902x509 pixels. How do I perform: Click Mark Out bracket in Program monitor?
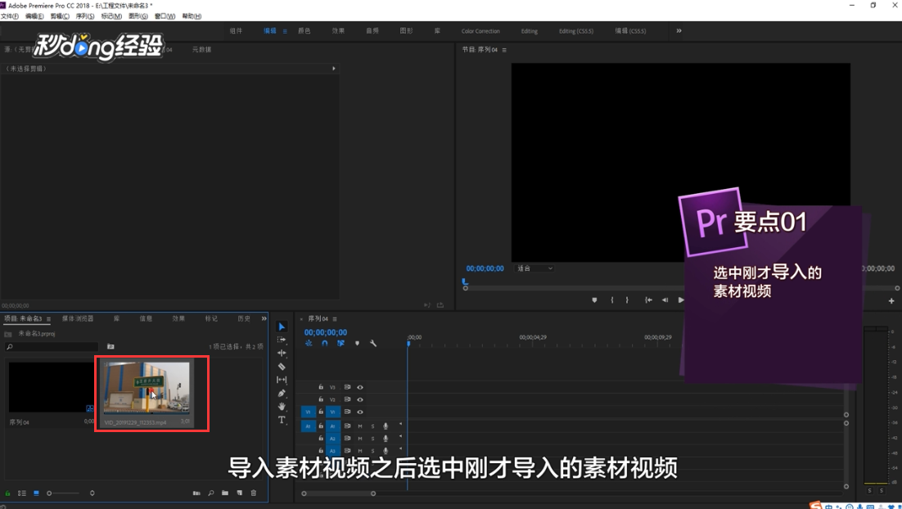[x=627, y=300]
